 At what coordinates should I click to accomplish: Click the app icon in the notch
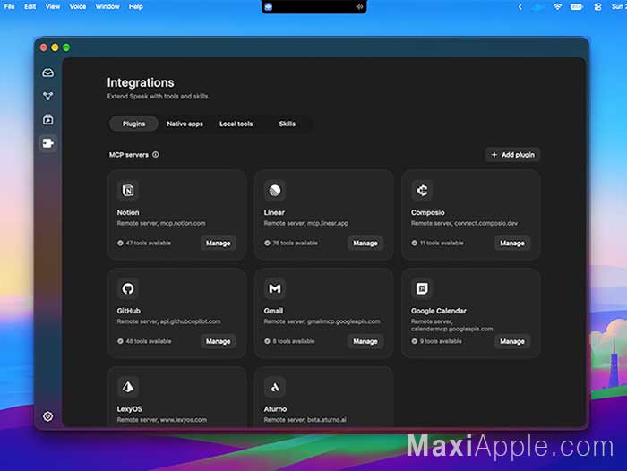click(269, 6)
